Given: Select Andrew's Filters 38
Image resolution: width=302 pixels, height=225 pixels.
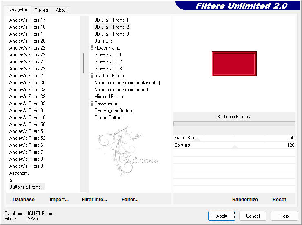Looking at the screenshot, I should [27, 97].
